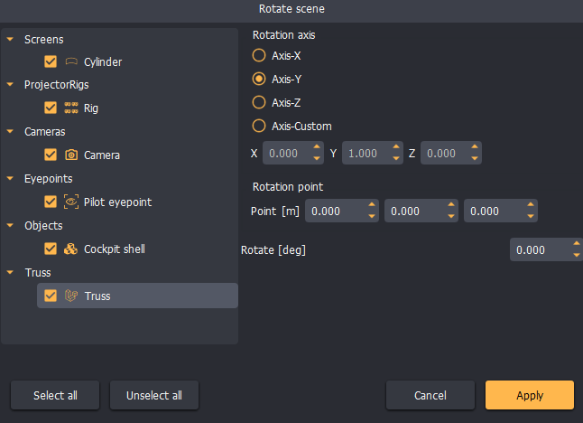Viewport: 583px width, 423px height.
Task: Collapse the Truss group
Action: point(10,272)
